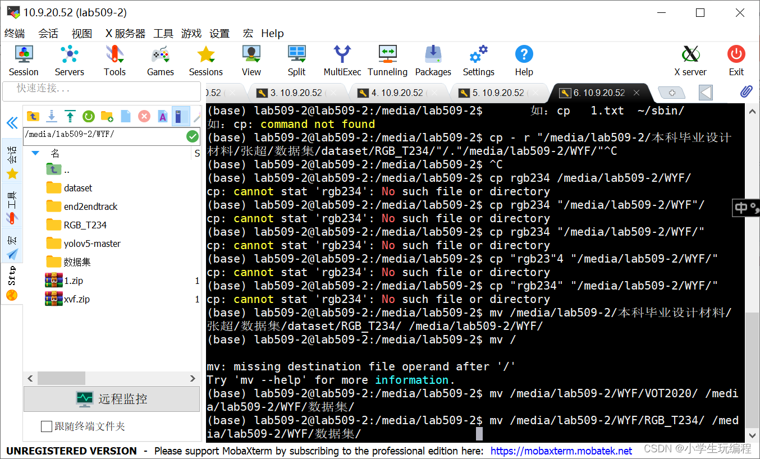The width and height of the screenshot is (760, 459).
Task: Select the 1.zip file
Action: click(x=64, y=281)
